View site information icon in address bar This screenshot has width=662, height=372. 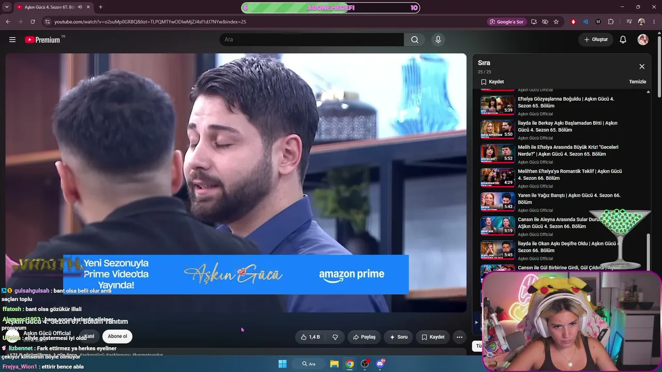pos(47,22)
